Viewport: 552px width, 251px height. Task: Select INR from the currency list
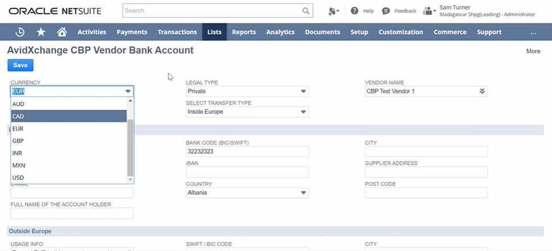69,153
